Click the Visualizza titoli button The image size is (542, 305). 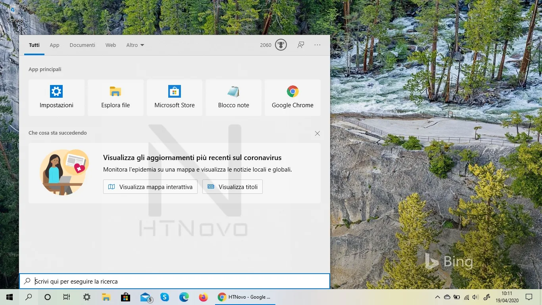click(233, 187)
